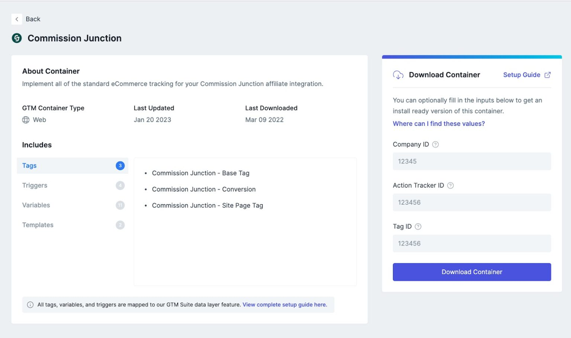Click 'Commission Junction - Conversion' item
The width and height of the screenshot is (571, 338).
[x=204, y=189]
